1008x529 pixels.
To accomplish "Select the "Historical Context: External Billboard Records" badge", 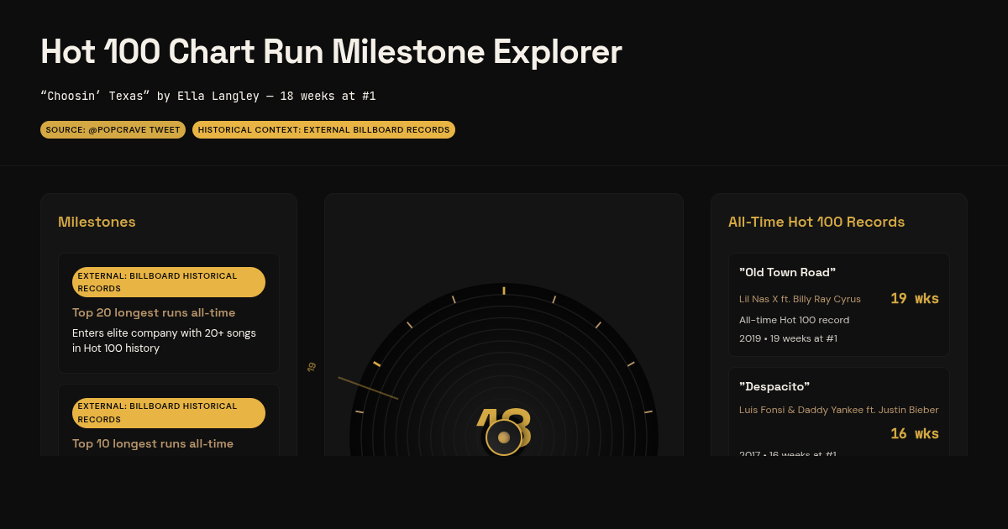I will [x=323, y=130].
